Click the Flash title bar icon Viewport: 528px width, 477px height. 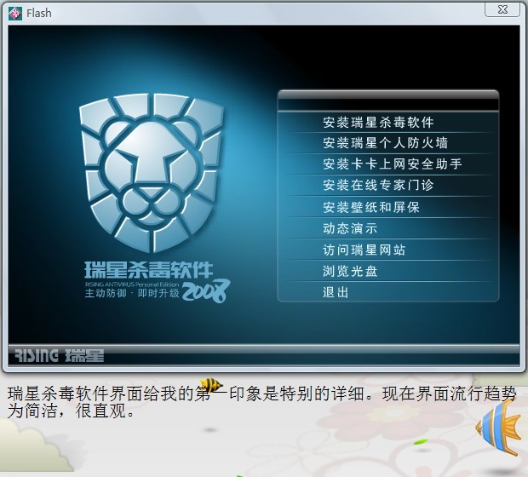point(15,14)
